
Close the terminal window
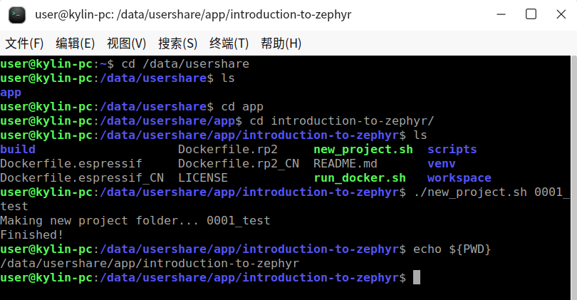coord(561,14)
